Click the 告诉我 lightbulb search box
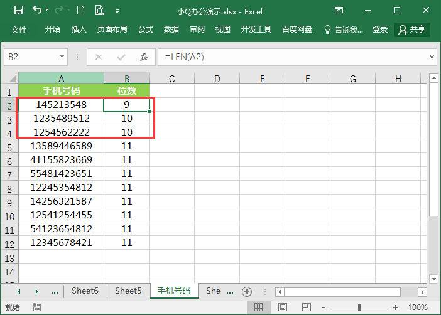The width and height of the screenshot is (441, 315). [344, 29]
